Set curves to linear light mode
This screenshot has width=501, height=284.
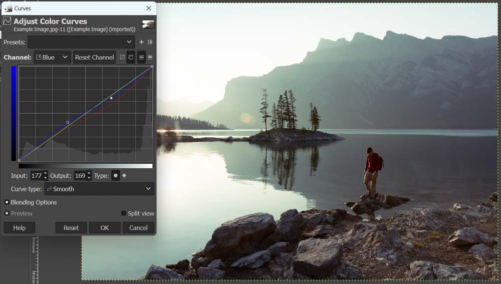[x=122, y=57]
